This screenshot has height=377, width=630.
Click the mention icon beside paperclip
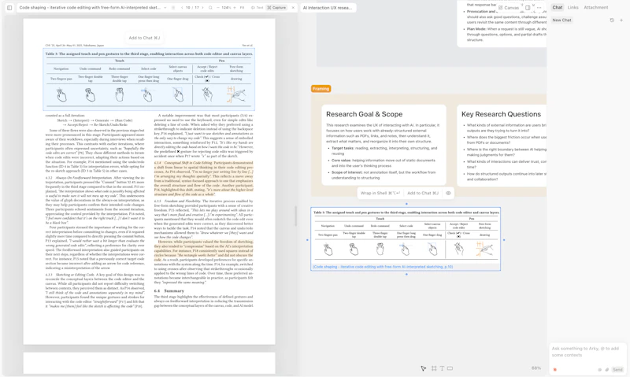[600, 370]
